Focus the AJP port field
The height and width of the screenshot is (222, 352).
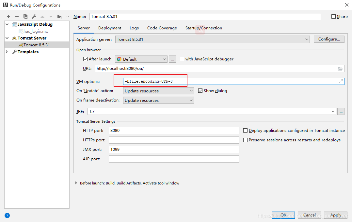coord(174,159)
